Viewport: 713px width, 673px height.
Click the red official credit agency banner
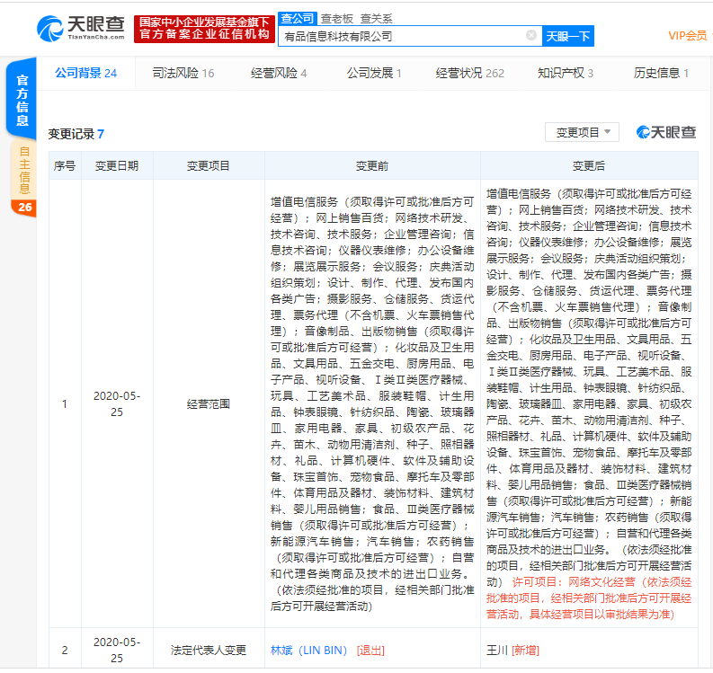click(203, 28)
